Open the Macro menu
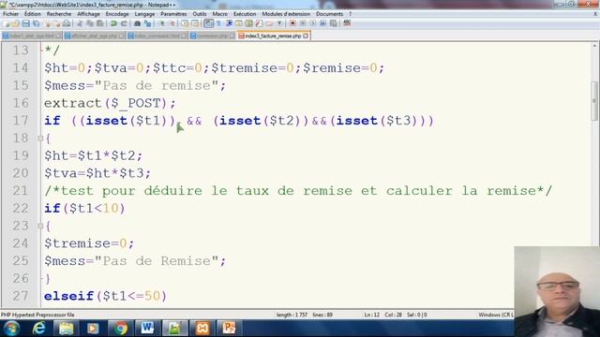Image resolution: width=600 pixels, height=337 pixels. coord(219,14)
